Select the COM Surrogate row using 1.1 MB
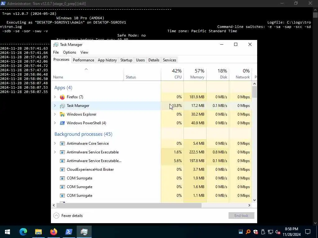 (x=152, y=196)
